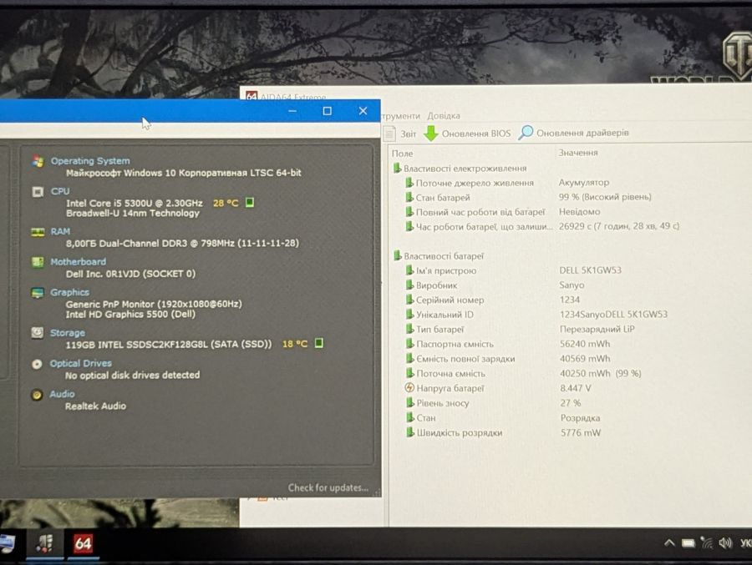752x565 pixels.
Task: Click the Значення column header
Action: click(x=578, y=153)
